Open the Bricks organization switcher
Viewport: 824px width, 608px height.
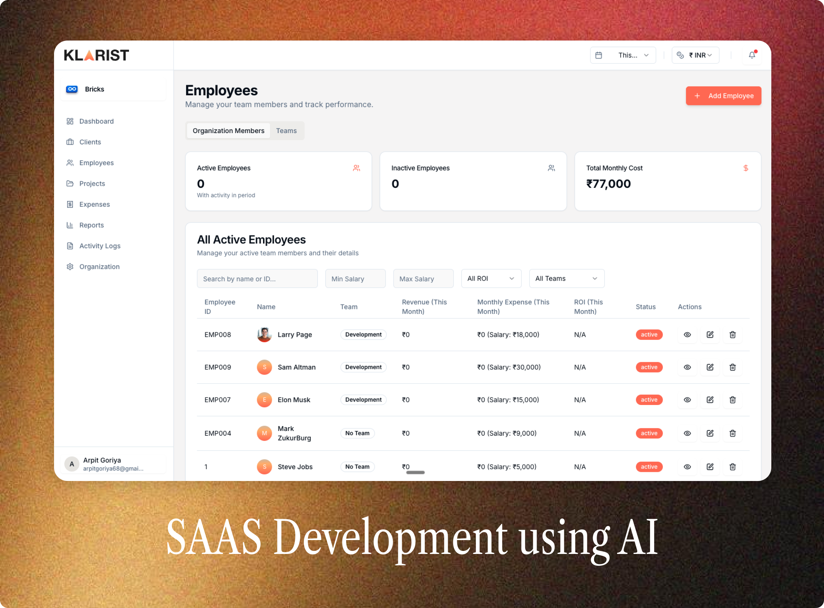coord(113,89)
